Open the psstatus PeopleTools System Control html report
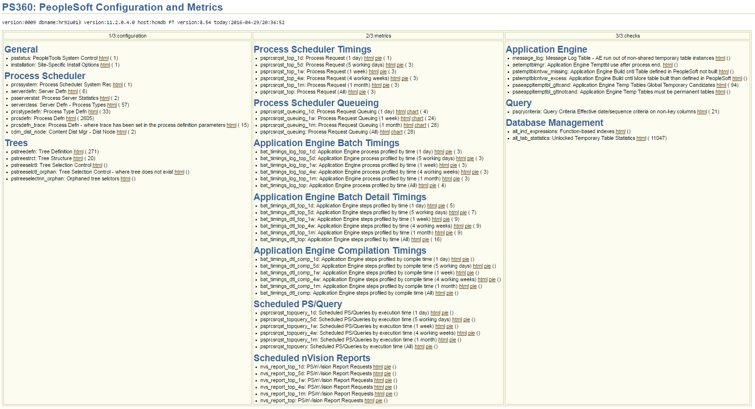The width and height of the screenshot is (755, 409). [104, 58]
